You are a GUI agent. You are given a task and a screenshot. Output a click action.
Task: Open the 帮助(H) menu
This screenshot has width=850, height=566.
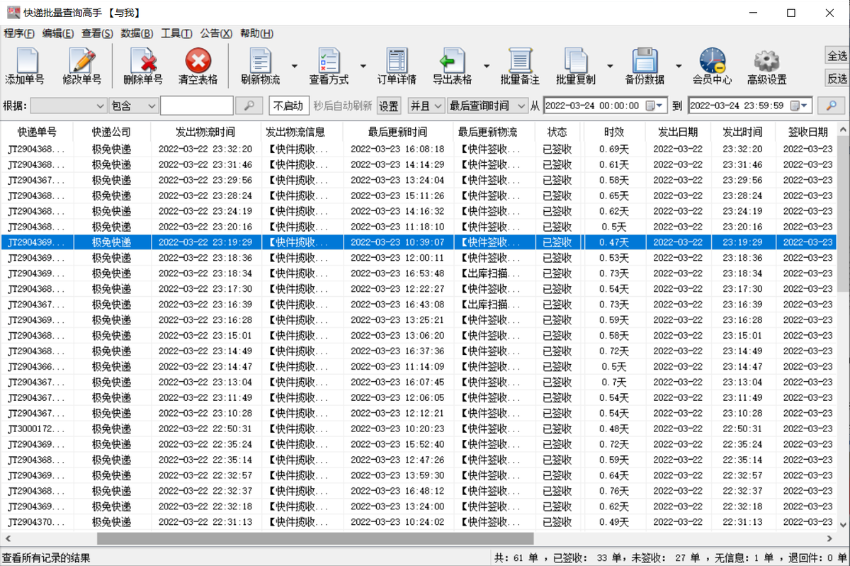256,33
